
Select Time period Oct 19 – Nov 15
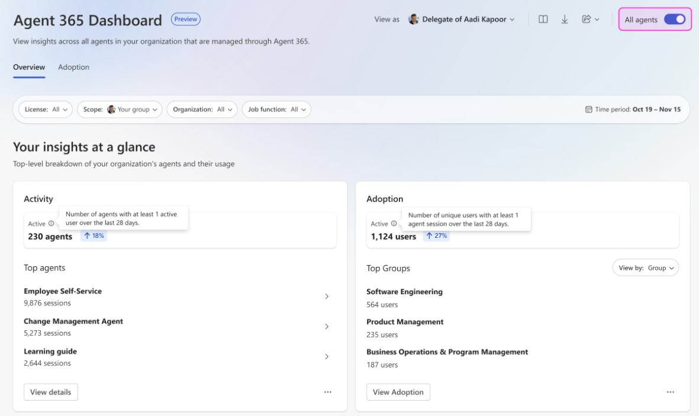click(x=633, y=109)
